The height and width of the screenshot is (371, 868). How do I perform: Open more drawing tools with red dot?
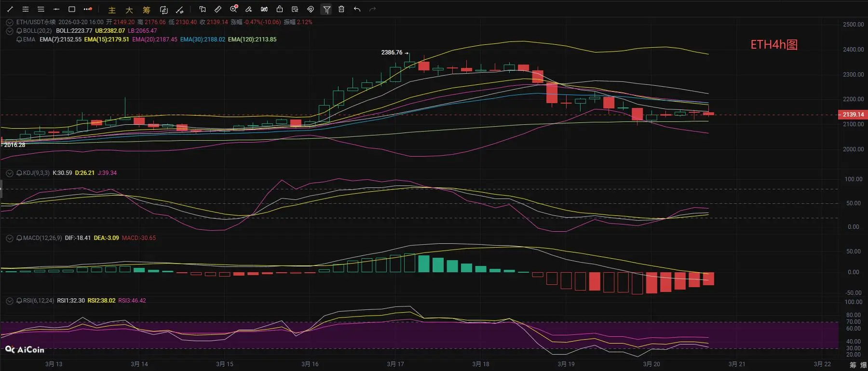[88, 9]
